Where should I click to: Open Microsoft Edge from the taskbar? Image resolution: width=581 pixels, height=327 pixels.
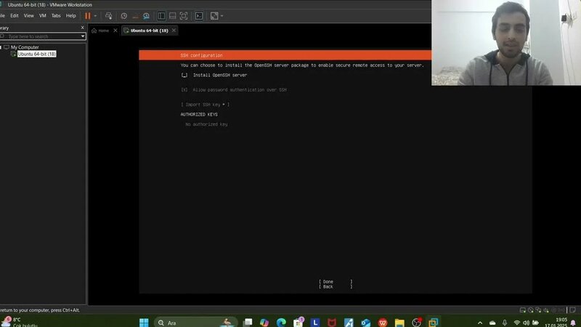pos(281,323)
